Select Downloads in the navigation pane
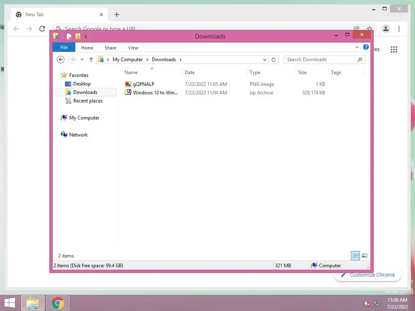 tap(85, 92)
